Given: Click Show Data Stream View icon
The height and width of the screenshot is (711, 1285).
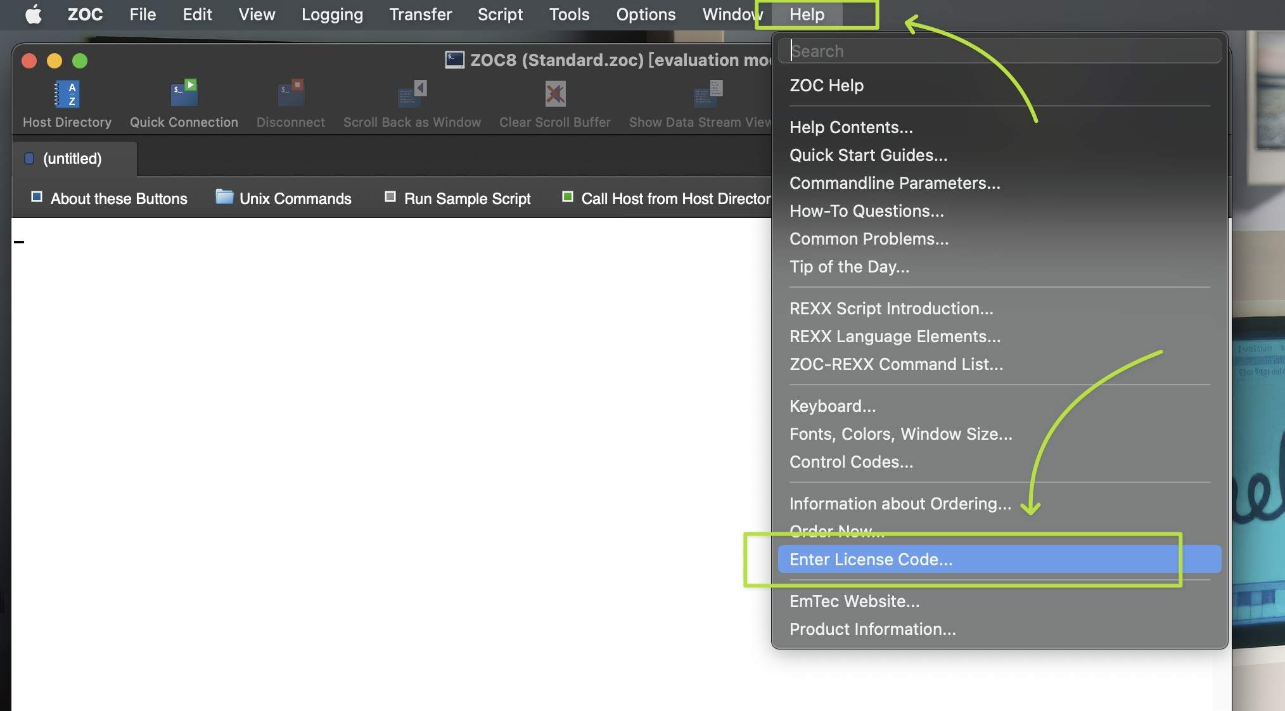Looking at the screenshot, I should [707, 94].
